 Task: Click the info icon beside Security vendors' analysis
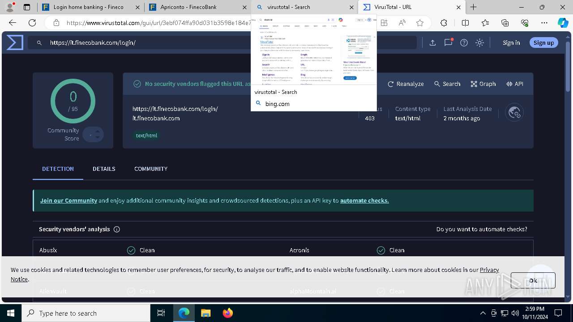[117, 229]
